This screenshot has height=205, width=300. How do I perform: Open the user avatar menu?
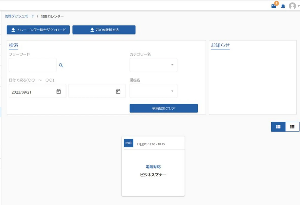click(x=292, y=6)
